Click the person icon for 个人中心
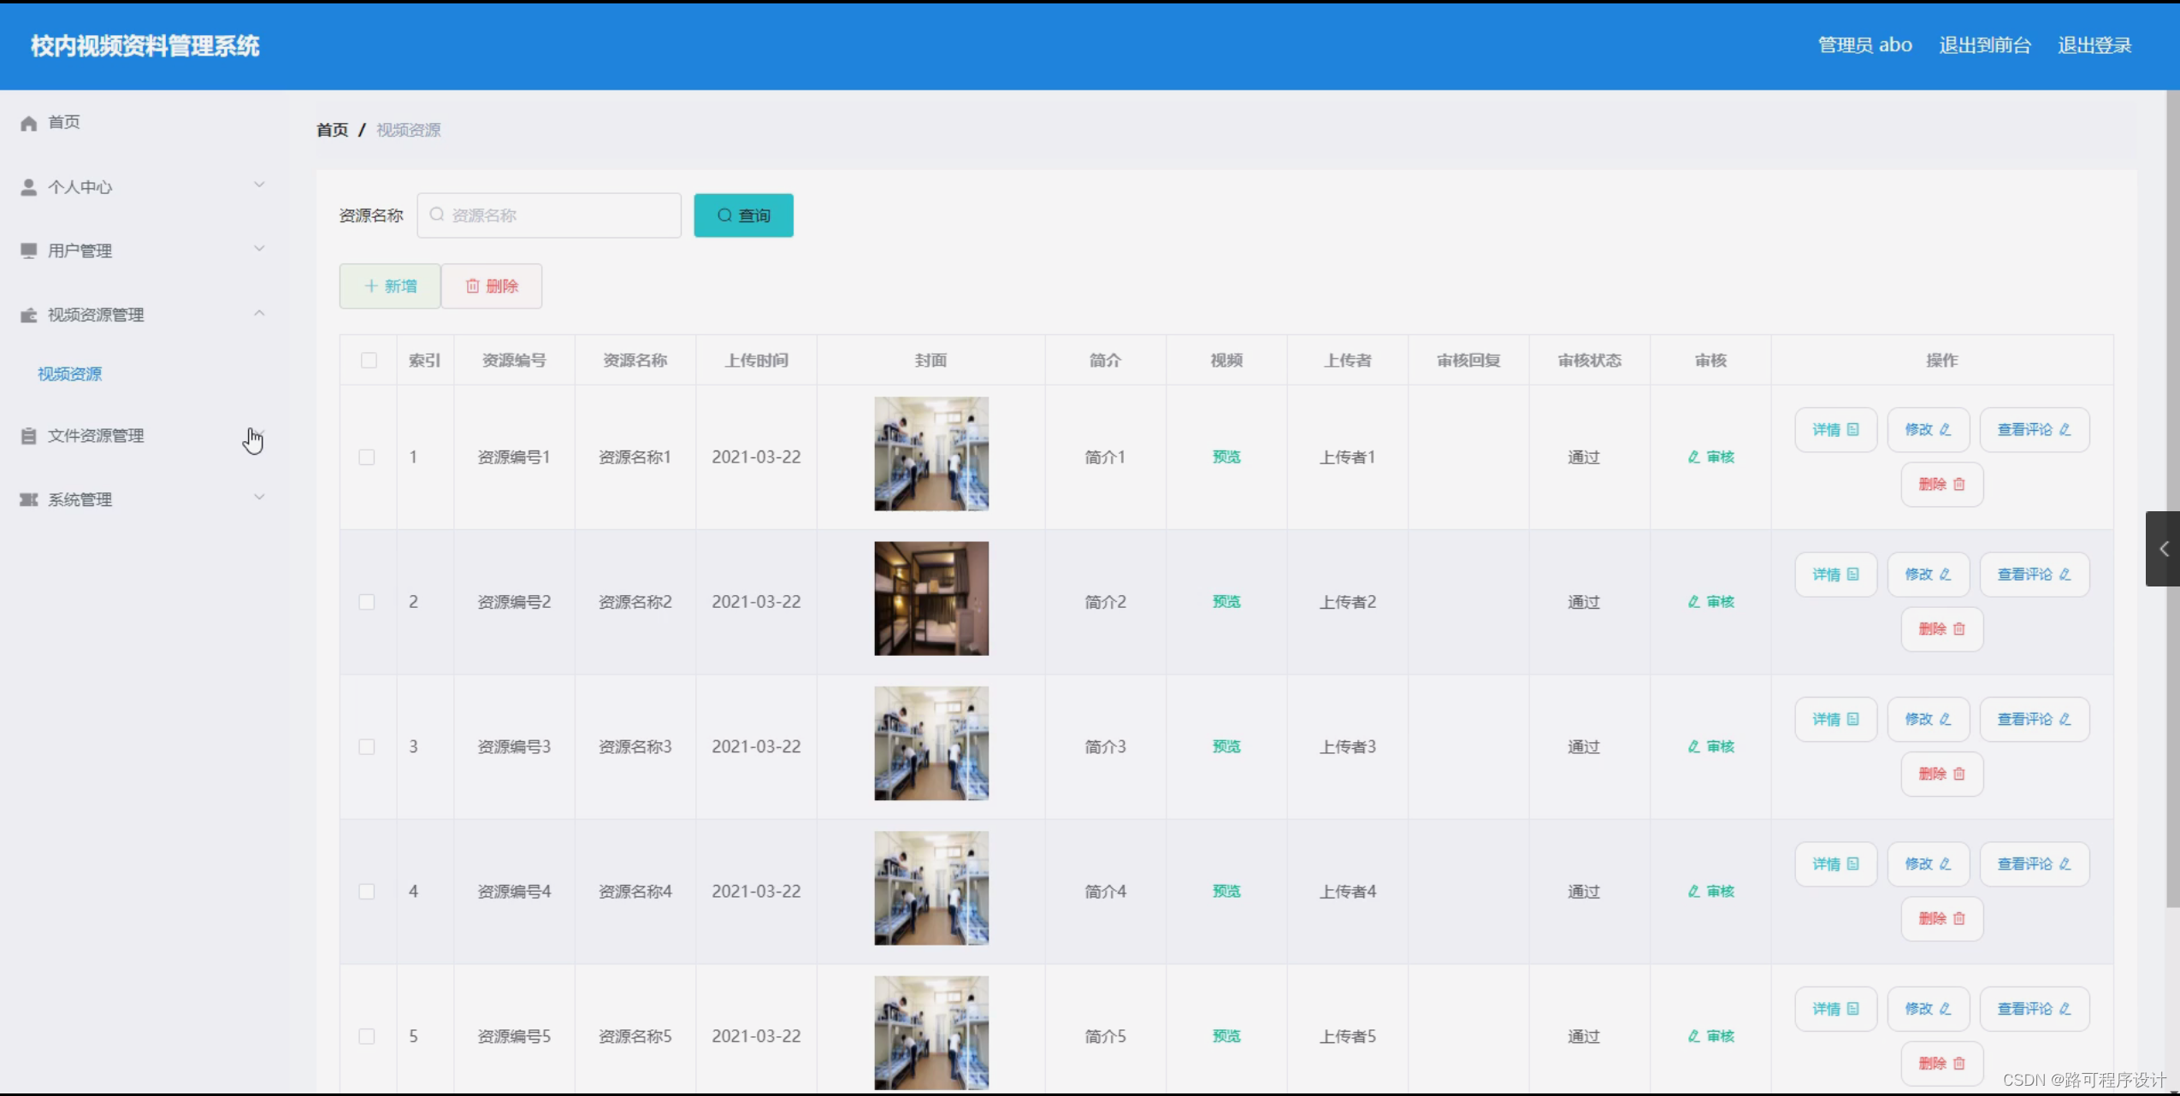Image resolution: width=2180 pixels, height=1096 pixels. click(27, 186)
